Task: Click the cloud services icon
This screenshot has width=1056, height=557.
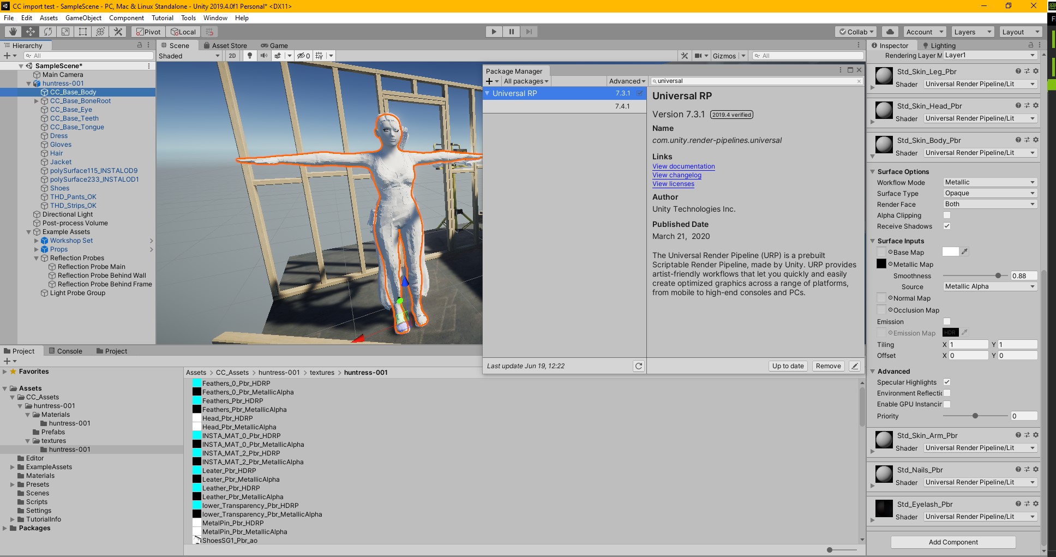Action: [890, 32]
